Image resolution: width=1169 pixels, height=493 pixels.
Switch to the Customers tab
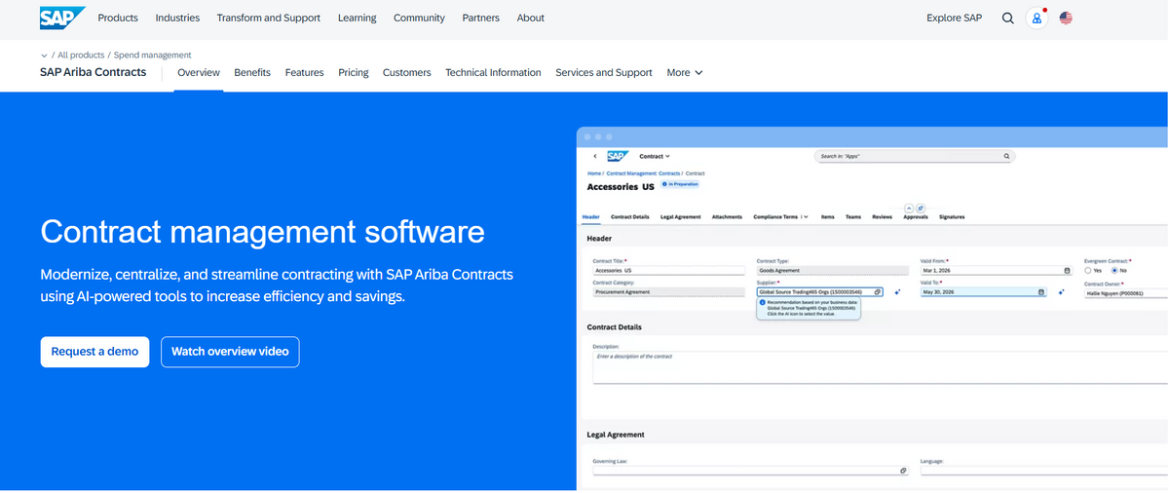tap(407, 72)
